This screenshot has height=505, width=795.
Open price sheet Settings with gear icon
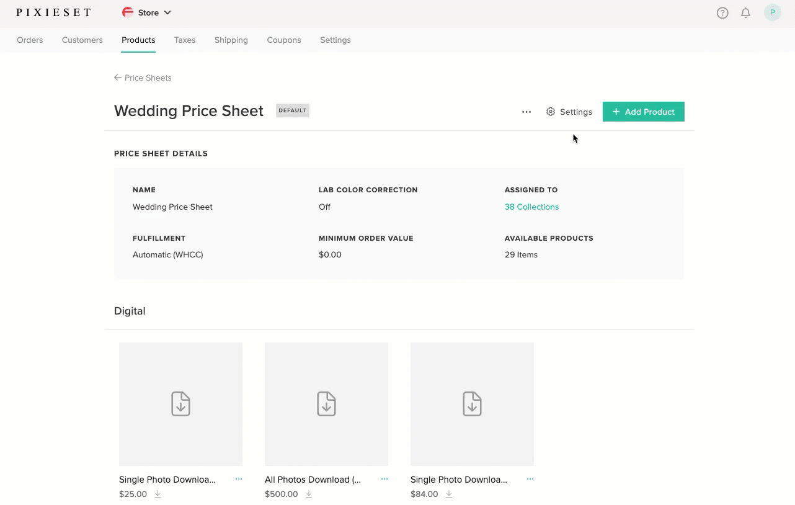569,112
